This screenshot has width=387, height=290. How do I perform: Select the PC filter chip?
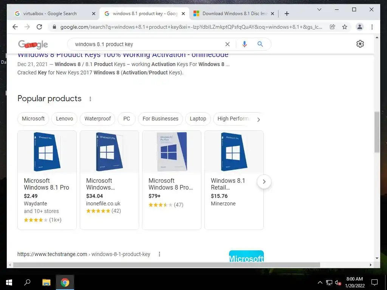[x=127, y=119]
